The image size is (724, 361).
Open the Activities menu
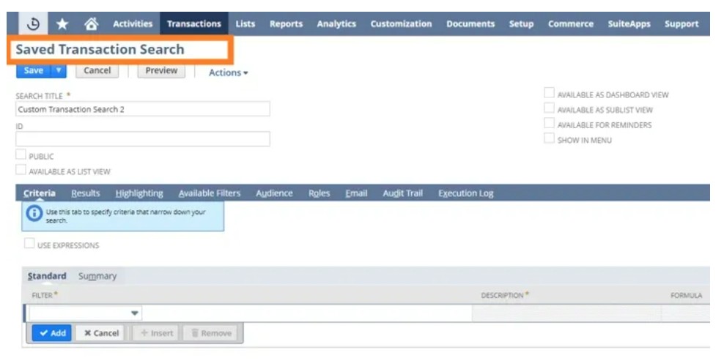[x=133, y=24]
